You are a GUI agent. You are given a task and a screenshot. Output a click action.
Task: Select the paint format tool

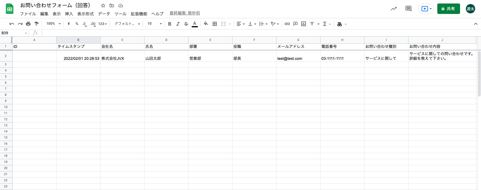(x=36, y=24)
